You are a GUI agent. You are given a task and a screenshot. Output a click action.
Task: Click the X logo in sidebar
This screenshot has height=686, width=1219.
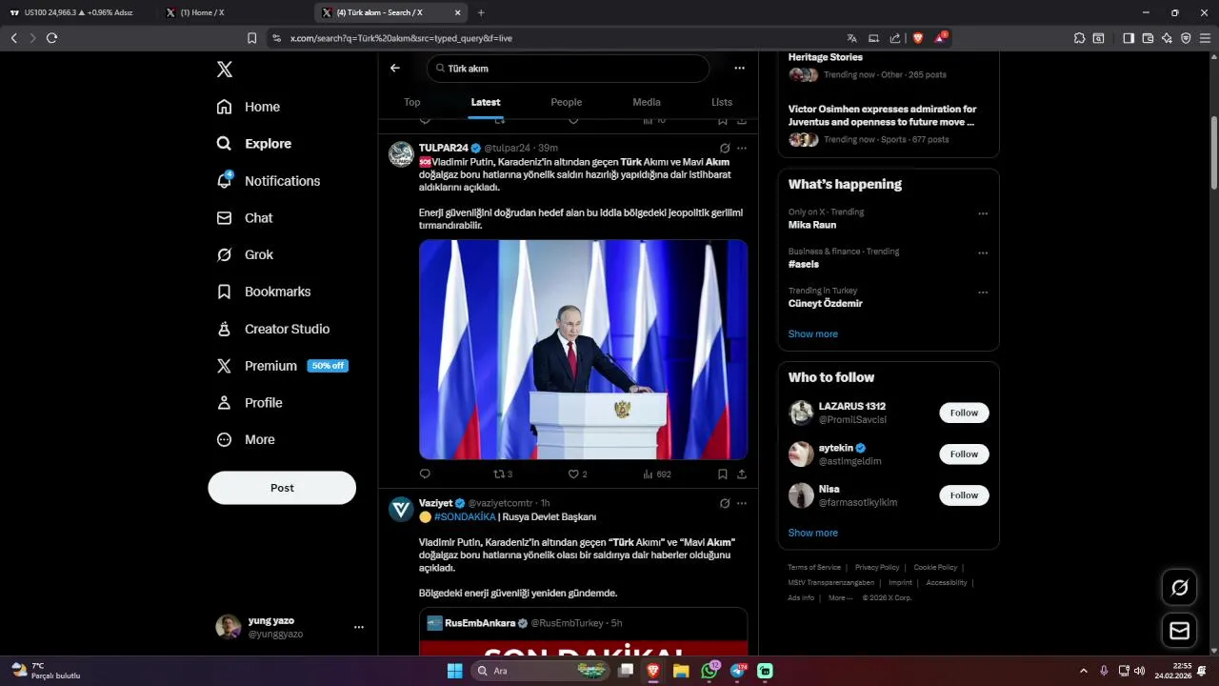(x=224, y=70)
